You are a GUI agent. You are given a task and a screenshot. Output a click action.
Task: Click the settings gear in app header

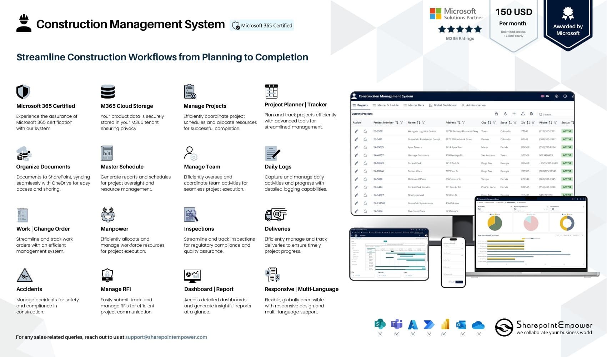[557, 96]
